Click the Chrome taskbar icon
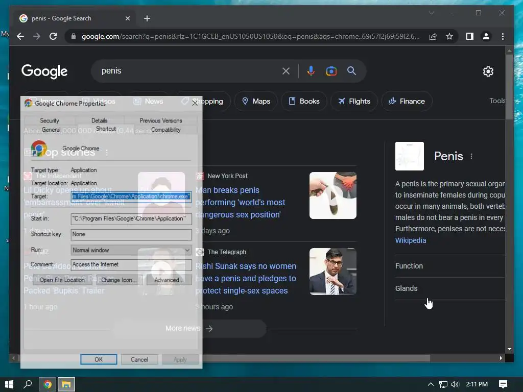Screen dimensions: 523x392 47,384
